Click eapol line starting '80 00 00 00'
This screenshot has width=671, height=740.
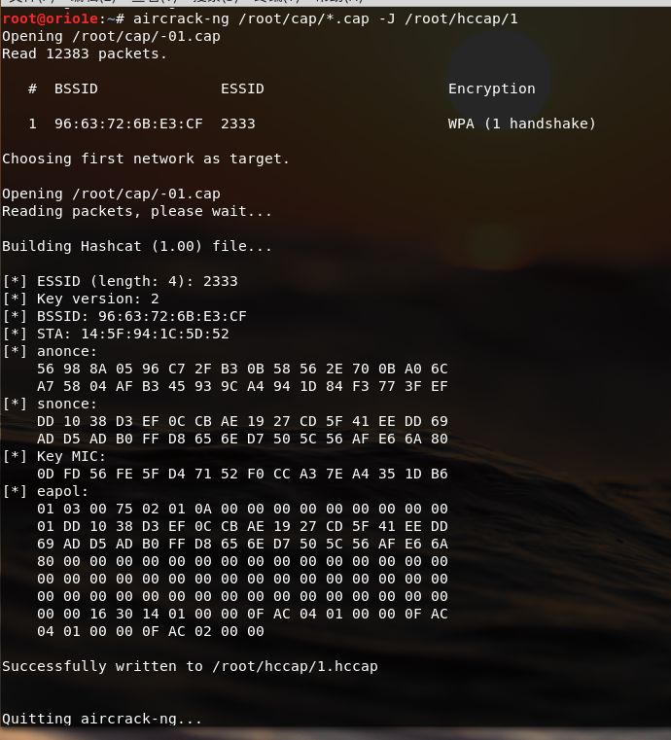(242, 561)
